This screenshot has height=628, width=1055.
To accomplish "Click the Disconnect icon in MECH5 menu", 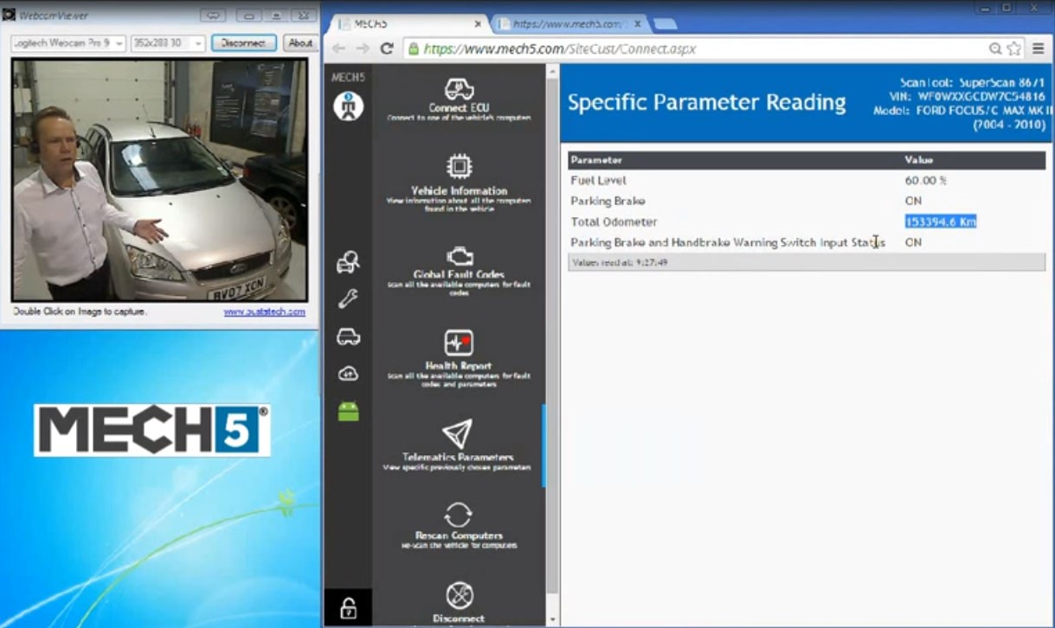I will click(x=460, y=596).
